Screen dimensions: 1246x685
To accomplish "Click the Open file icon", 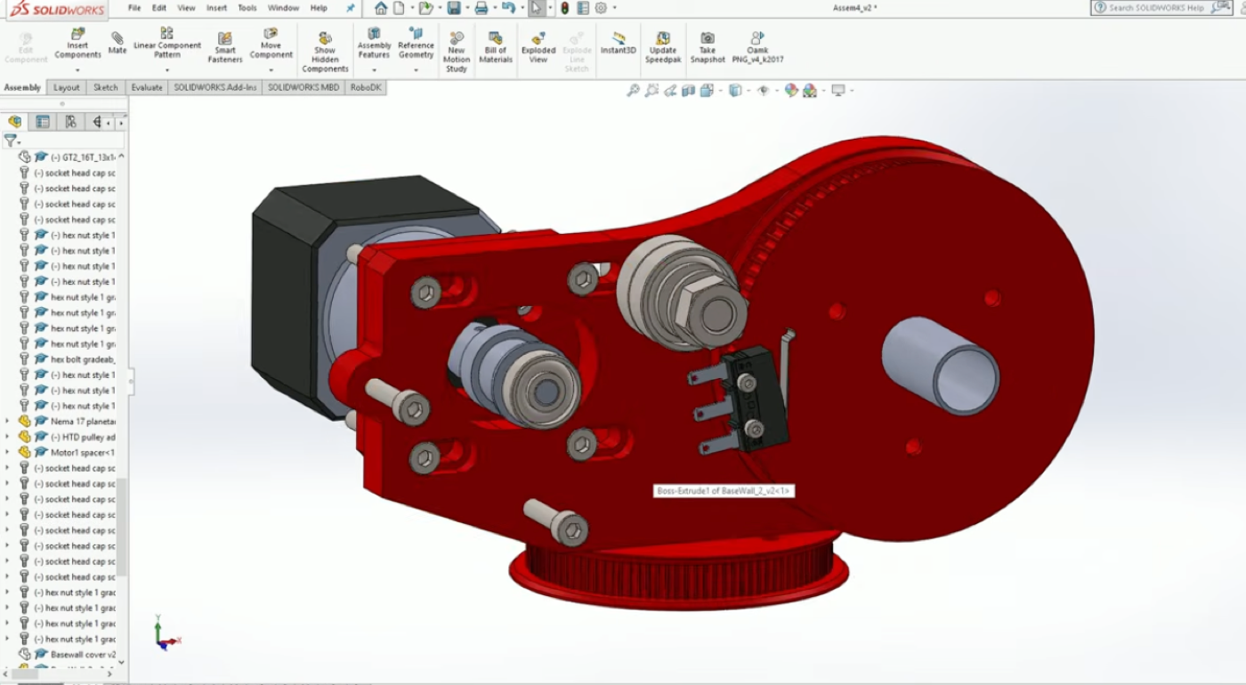I will pos(425,8).
